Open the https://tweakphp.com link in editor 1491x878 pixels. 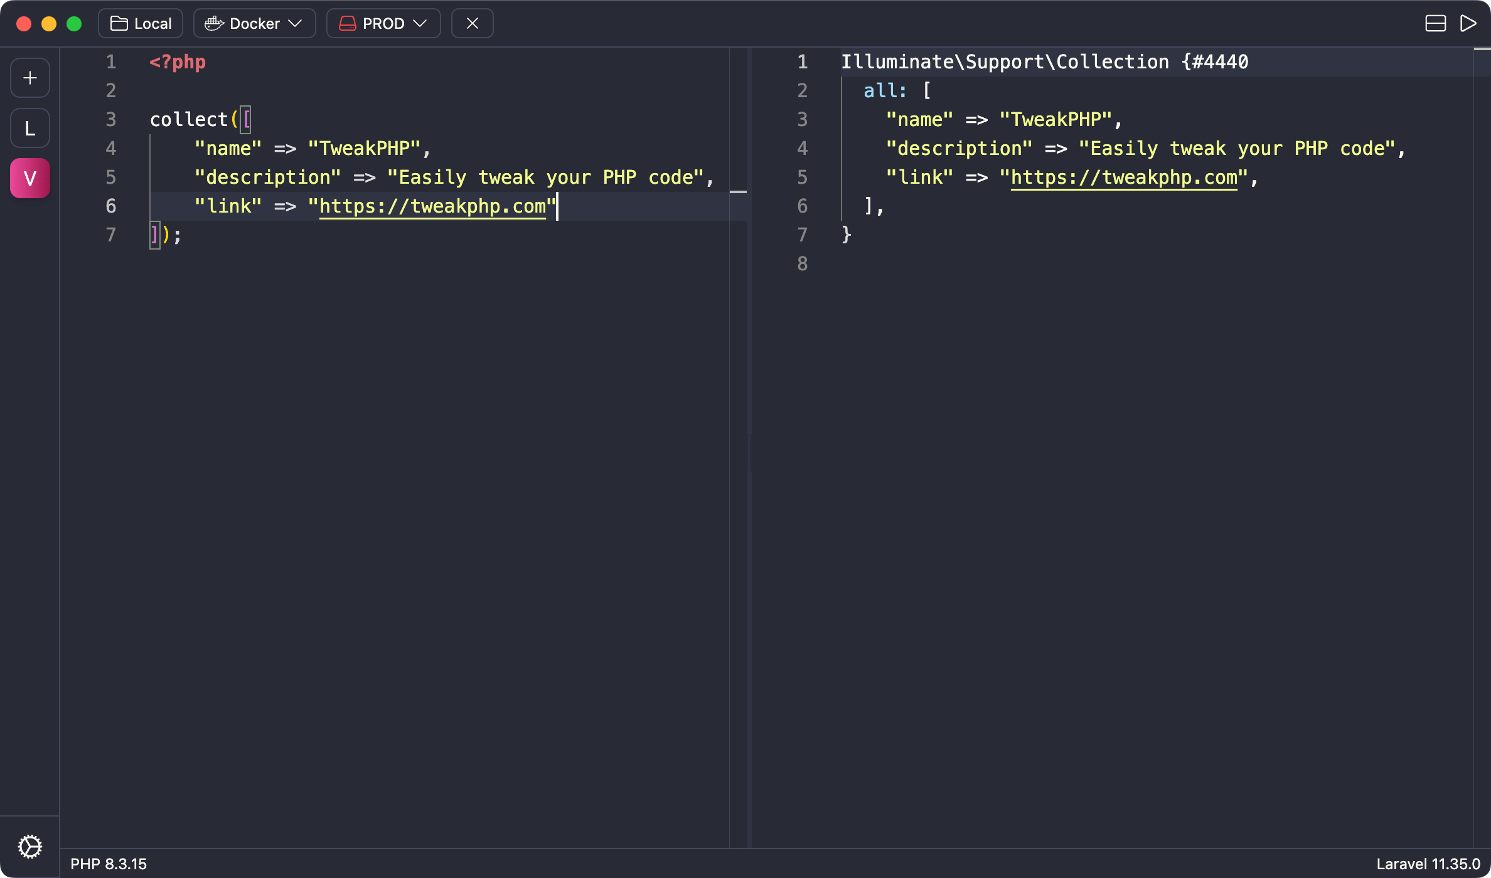(x=432, y=206)
